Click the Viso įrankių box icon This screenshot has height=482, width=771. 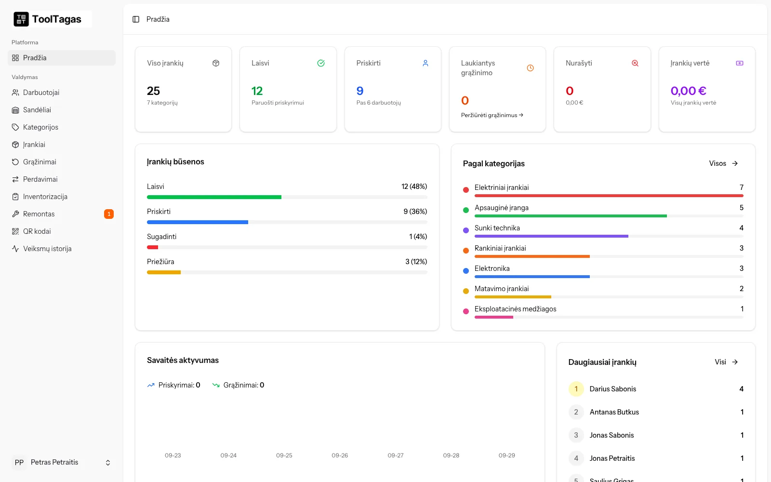(216, 63)
